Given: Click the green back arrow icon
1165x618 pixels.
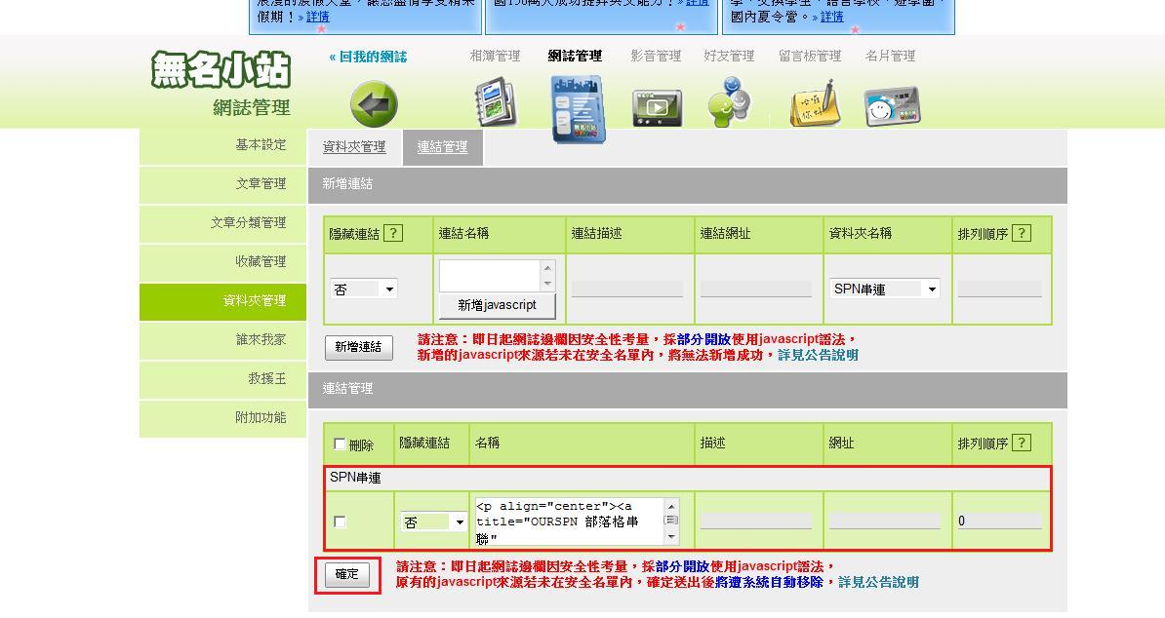Looking at the screenshot, I should (x=374, y=104).
